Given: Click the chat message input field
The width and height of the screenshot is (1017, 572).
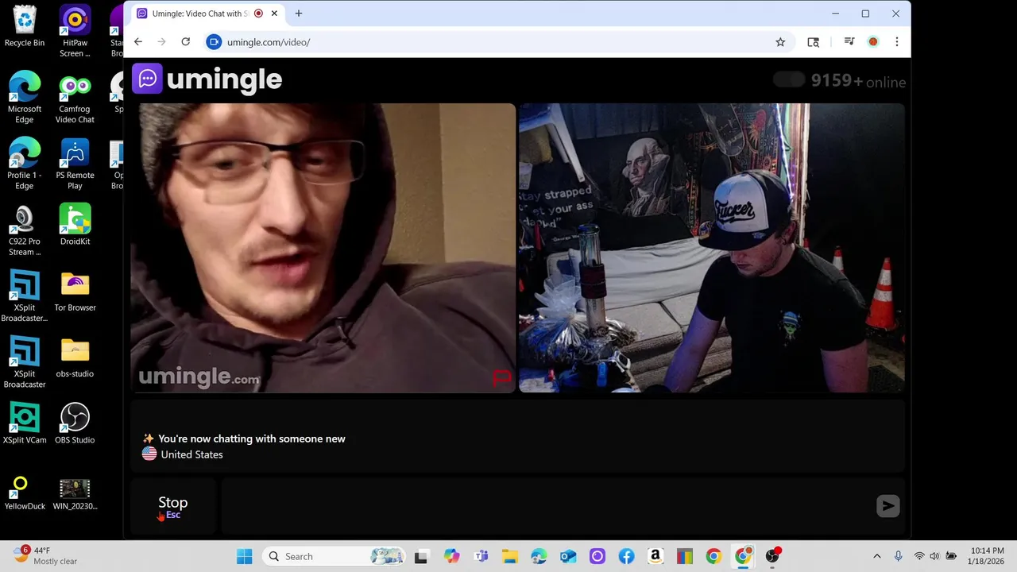Looking at the screenshot, I should coord(547,506).
